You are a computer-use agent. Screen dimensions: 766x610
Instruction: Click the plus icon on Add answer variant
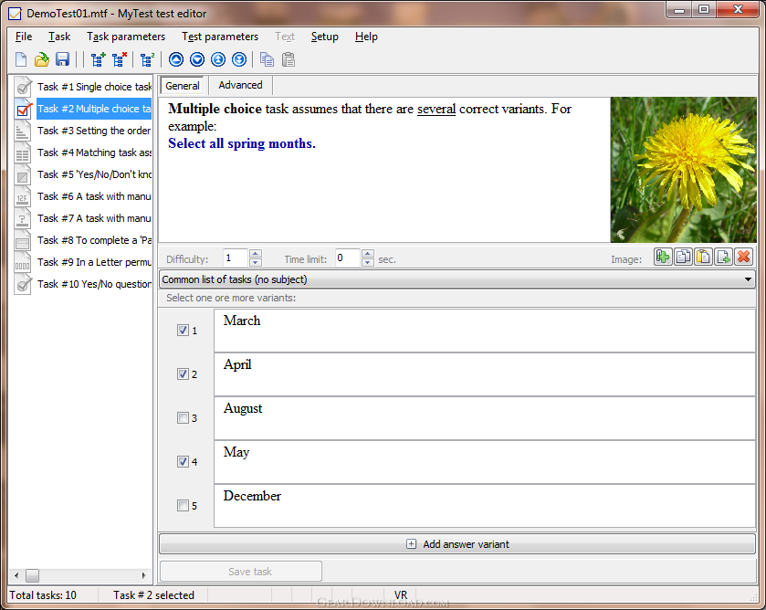pos(412,544)
